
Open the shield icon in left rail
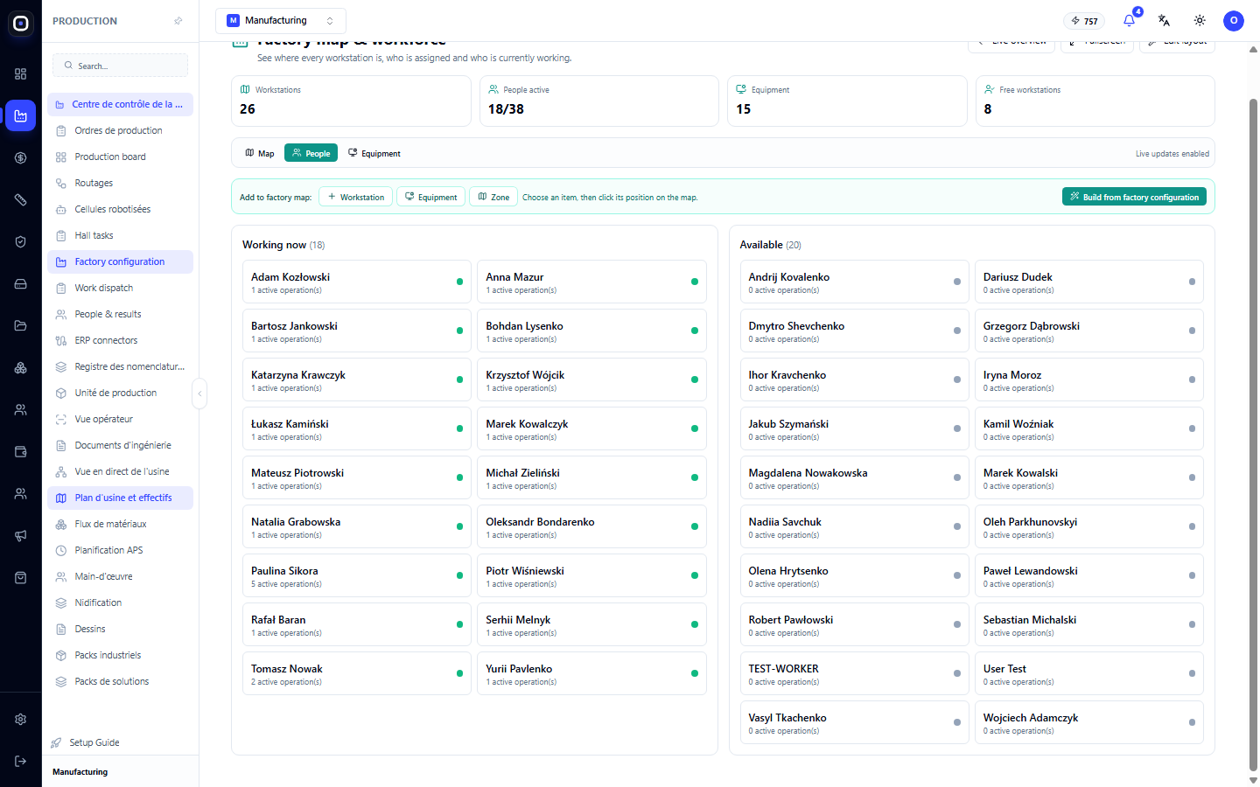(21, 242)
